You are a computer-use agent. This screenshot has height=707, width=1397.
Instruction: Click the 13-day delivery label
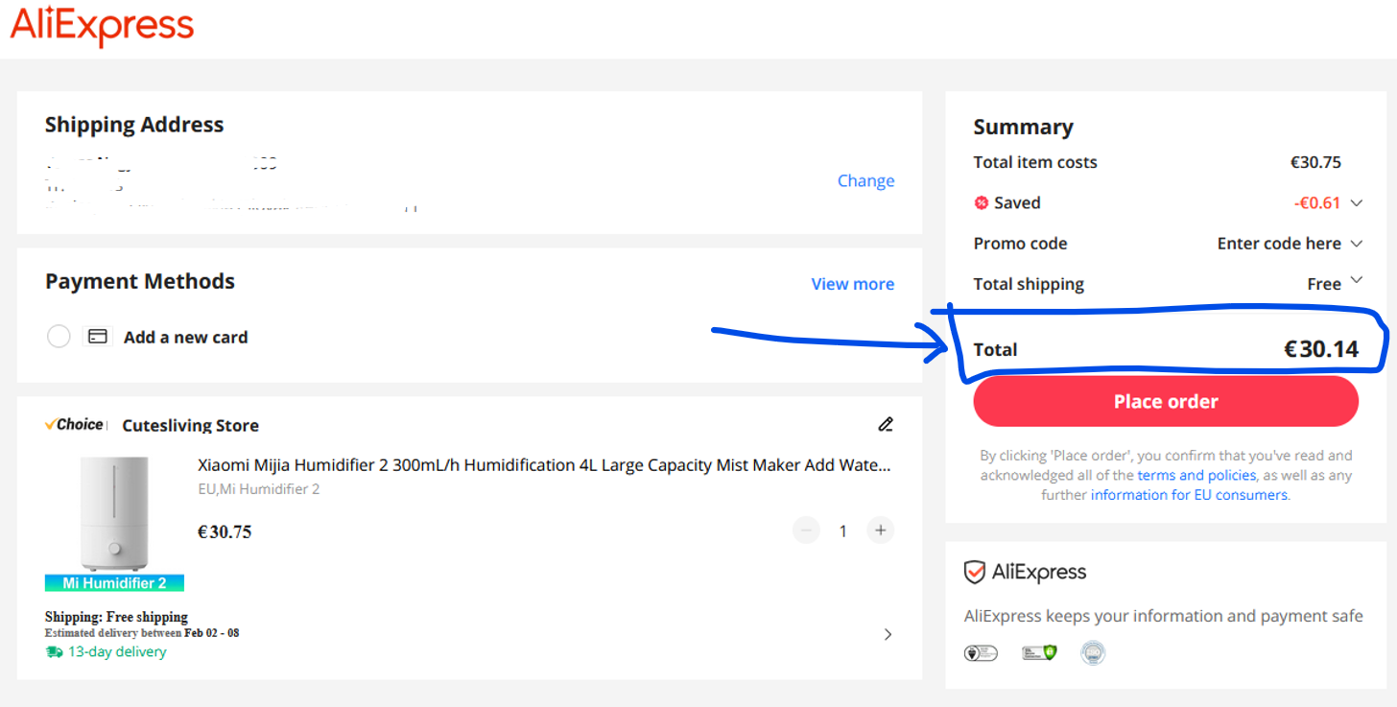pos(117,652)
